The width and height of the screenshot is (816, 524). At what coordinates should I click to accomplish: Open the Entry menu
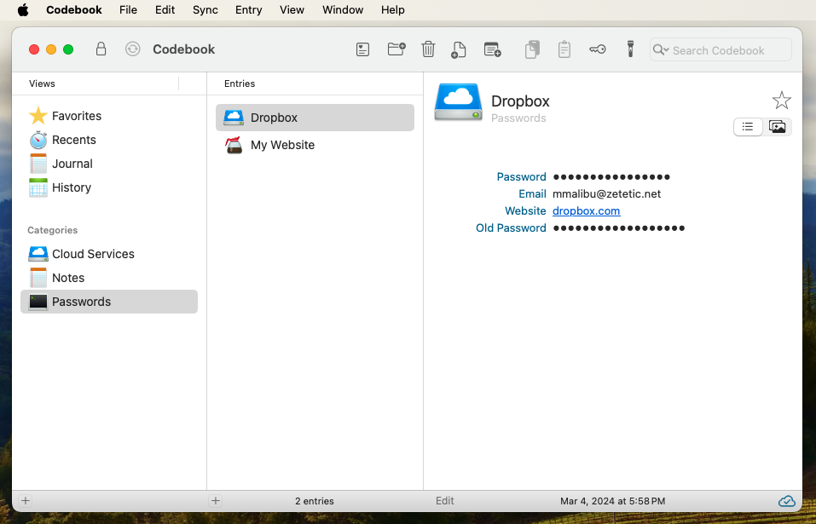pyautogui.click(x=248, y=10)
